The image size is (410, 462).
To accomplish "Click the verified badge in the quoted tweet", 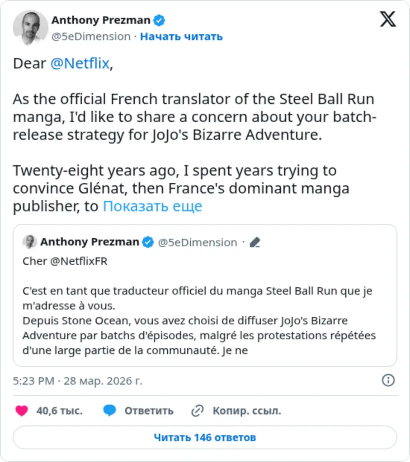I will click(x=148, y=242).
